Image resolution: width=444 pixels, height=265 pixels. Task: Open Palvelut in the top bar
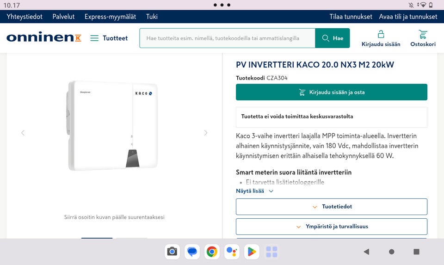[x=63, y=17]
